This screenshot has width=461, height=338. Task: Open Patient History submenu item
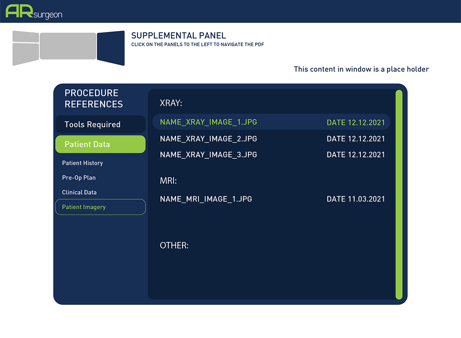pyautogui.click(x=83, y=163)
